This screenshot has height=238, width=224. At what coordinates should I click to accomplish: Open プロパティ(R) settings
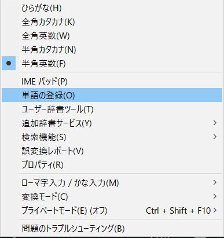point(112,165)
